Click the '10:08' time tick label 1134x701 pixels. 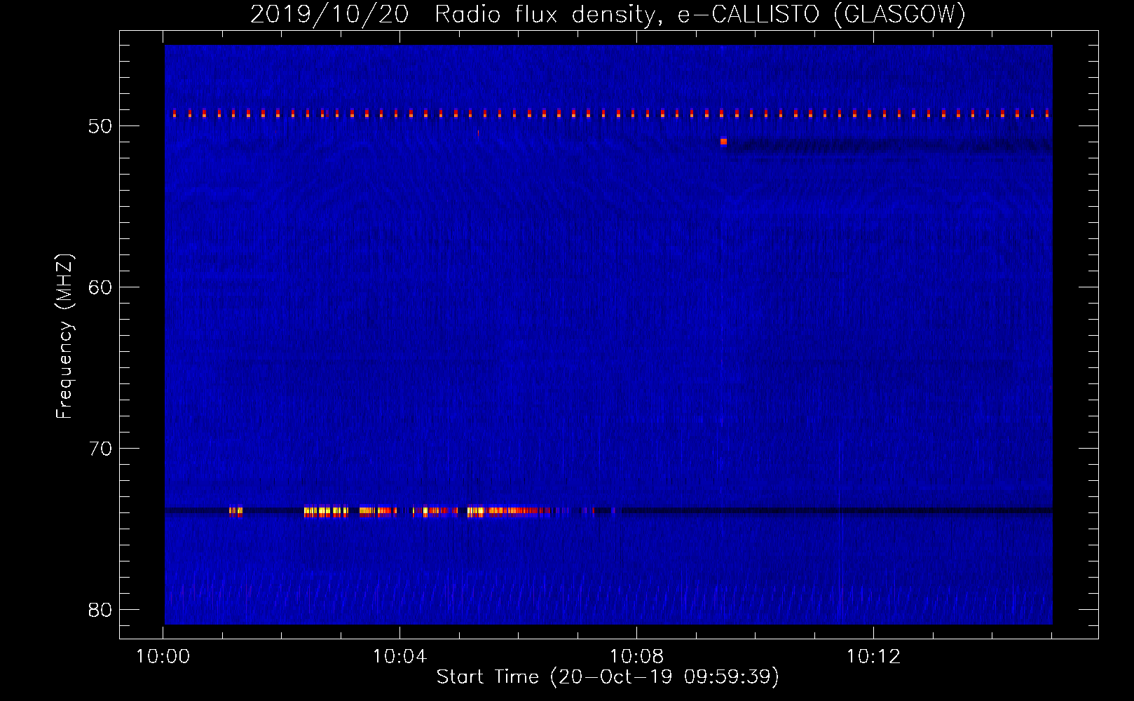636,657
